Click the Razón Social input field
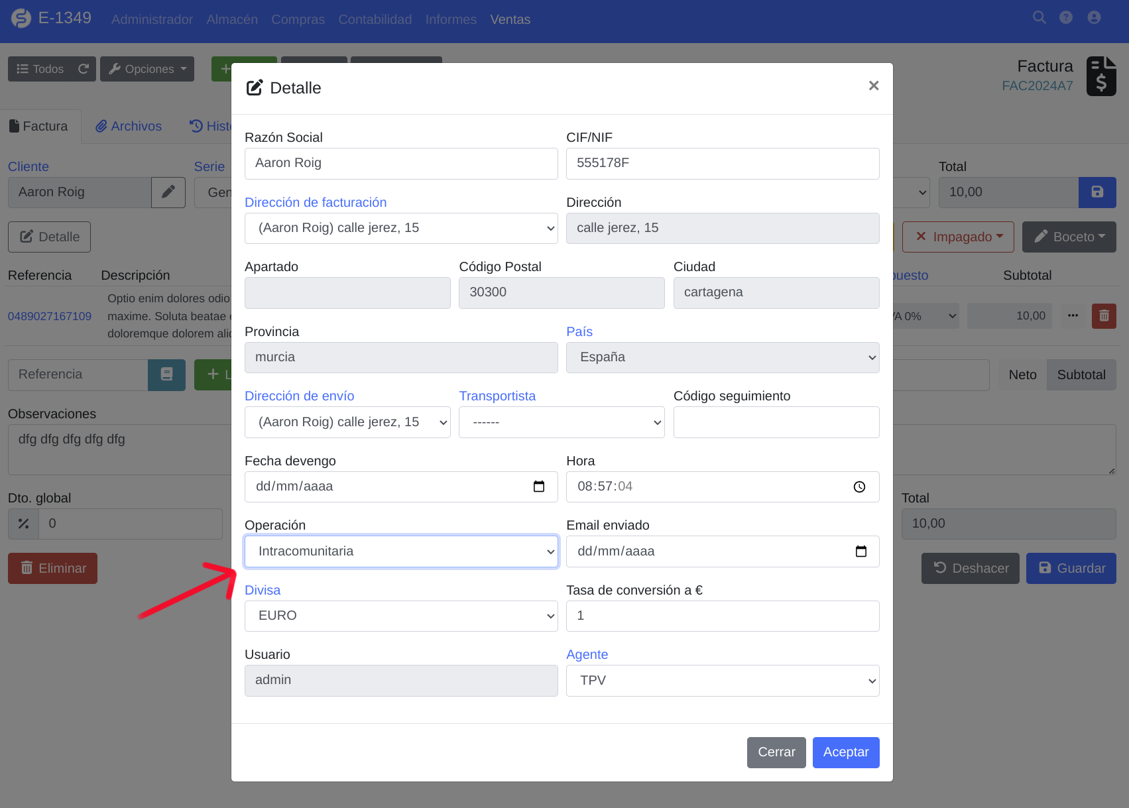This screenshot has width=1129, height=808. coord(401,164)
